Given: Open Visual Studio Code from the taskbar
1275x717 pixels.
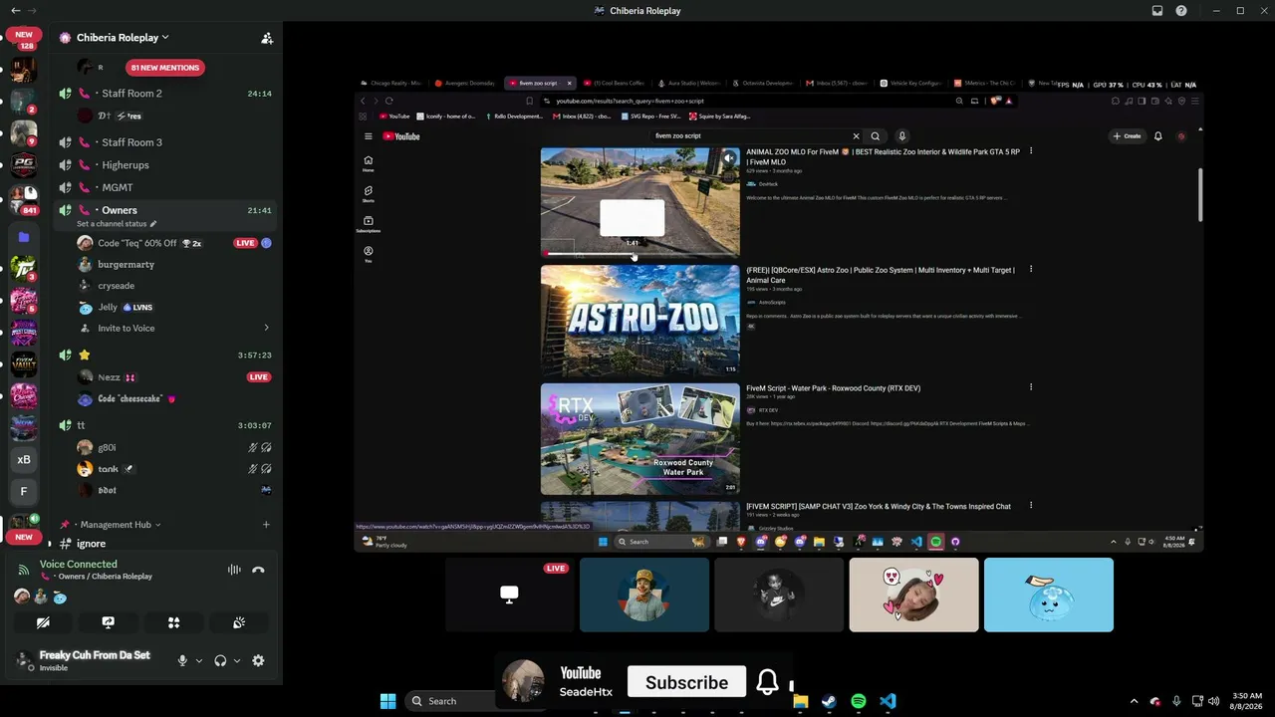Looking at the screenshot, I should (x=888, y=701).
